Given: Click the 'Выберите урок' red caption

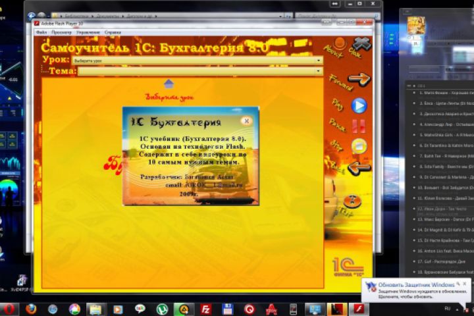Looking at the screenshot, I should (x=170, y=97).
